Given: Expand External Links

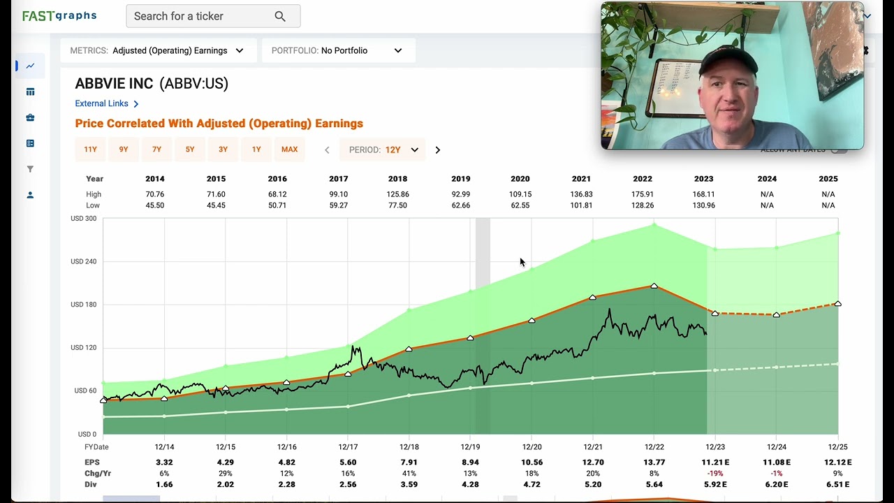Looking at the screenshot, I should (x=107, y=103).
